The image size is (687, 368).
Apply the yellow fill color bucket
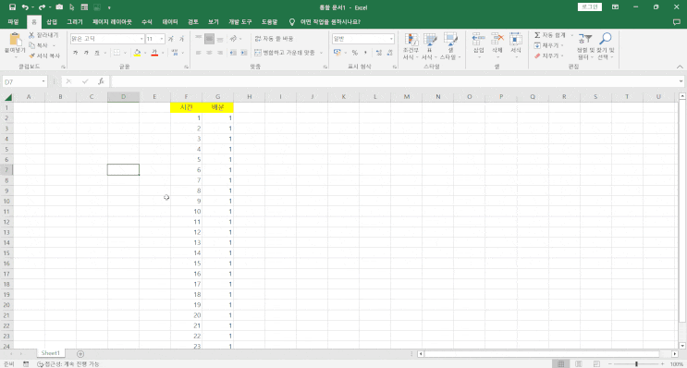(x=137, y=53)
